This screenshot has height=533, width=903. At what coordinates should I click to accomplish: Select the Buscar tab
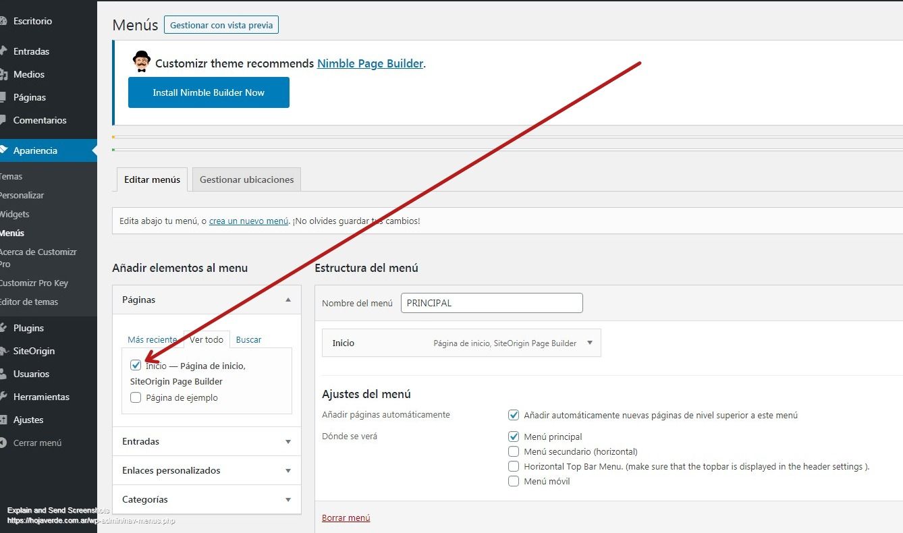[248, 339]
